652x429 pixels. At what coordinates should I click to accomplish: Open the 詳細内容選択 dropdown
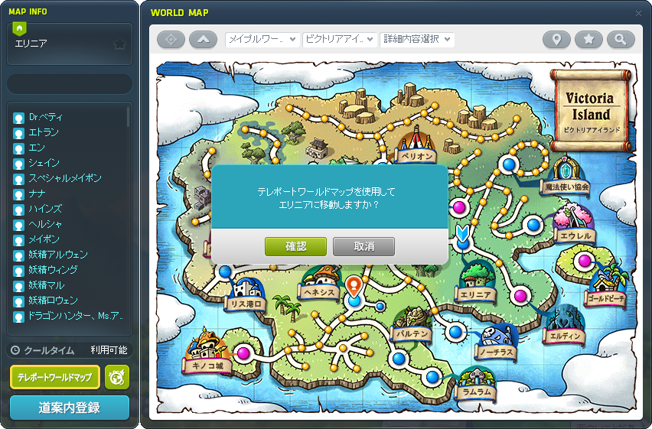(417, 40)
